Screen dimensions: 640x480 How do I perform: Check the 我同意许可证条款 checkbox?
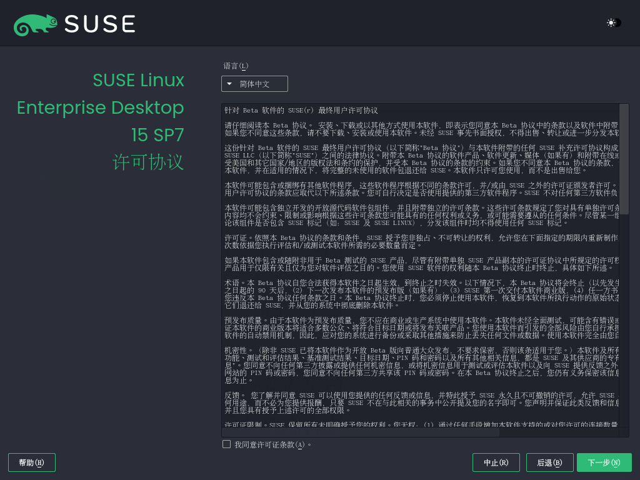tap(226, 444)
